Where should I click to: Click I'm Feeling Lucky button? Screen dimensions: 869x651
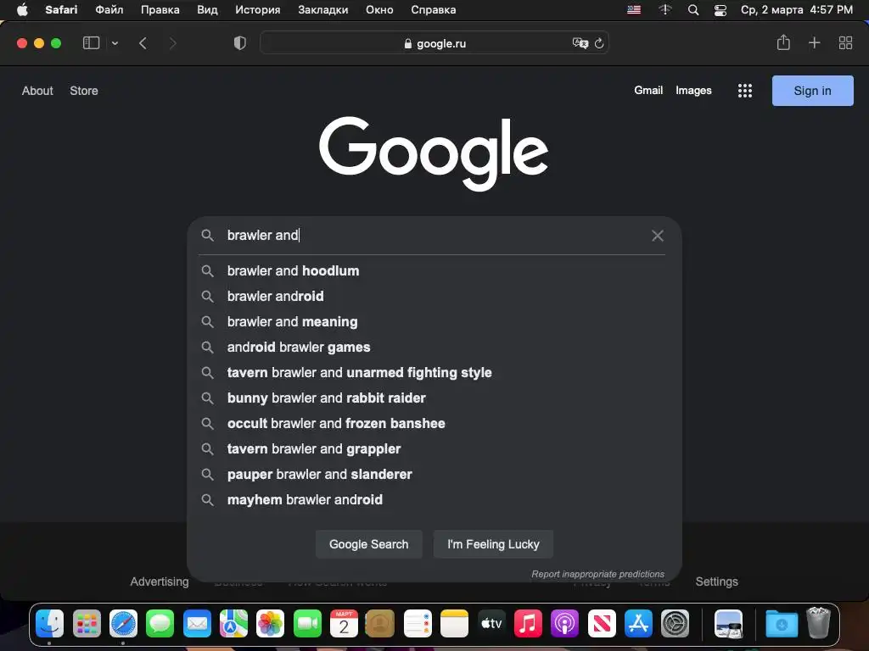493,544
